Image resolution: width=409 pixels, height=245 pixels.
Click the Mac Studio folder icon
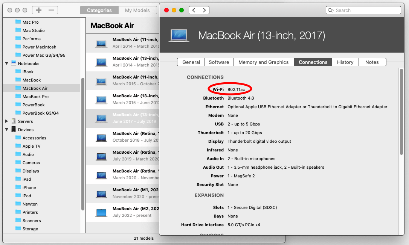coord(18,30)
